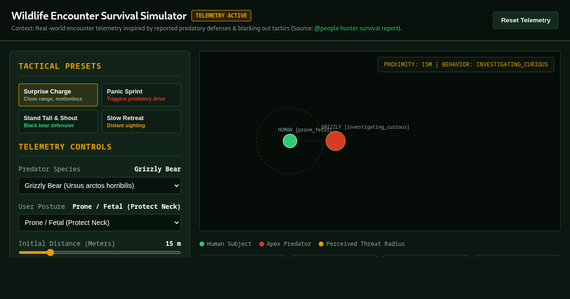
Task: Click the Wildlife Encounter Survival Simulator title
Action: coord(99,16)
